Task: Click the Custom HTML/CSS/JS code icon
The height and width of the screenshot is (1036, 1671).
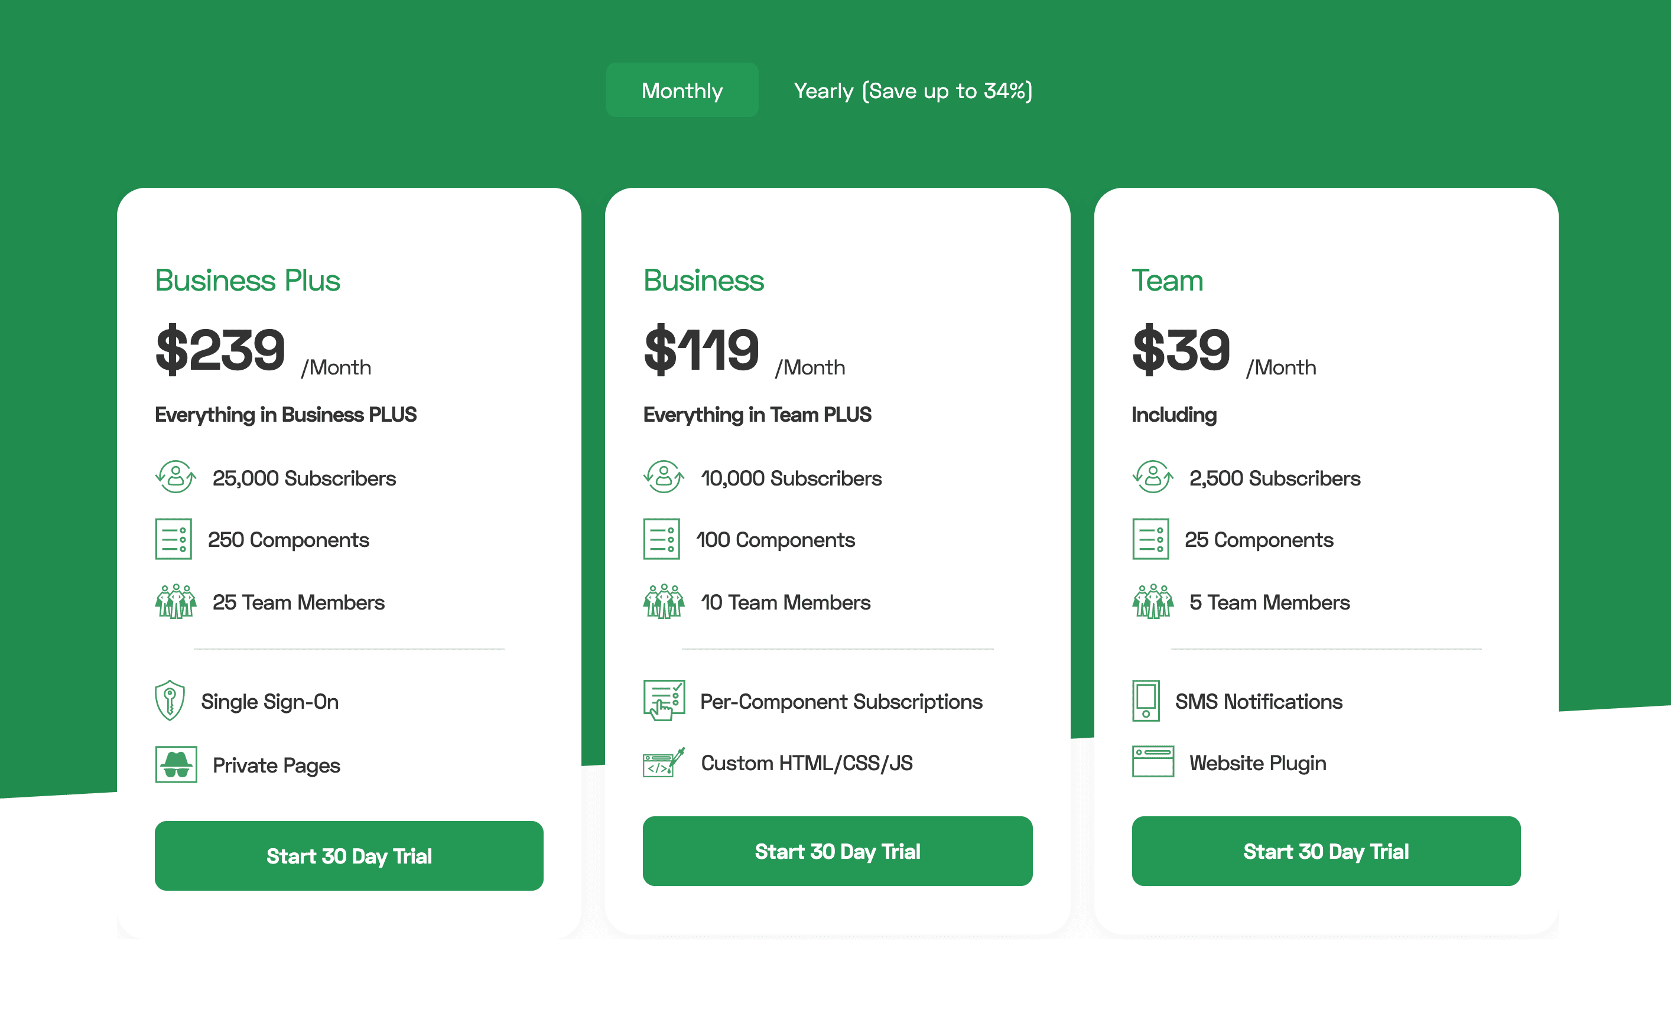Action: pos(664,763)
